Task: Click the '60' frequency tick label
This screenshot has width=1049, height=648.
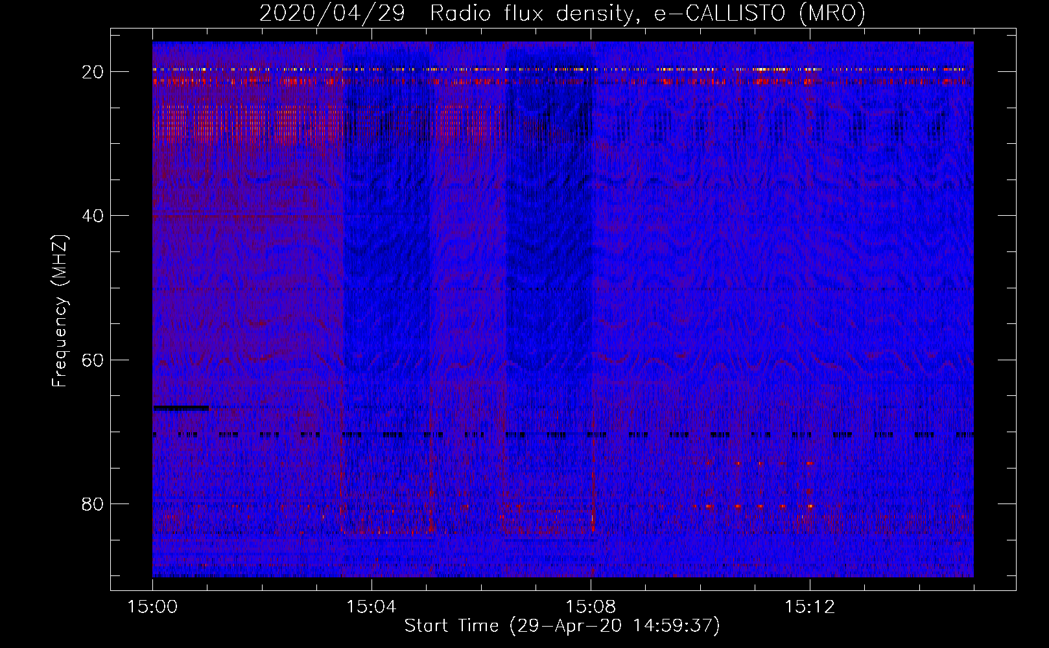Action: click(x=93, y=360)
